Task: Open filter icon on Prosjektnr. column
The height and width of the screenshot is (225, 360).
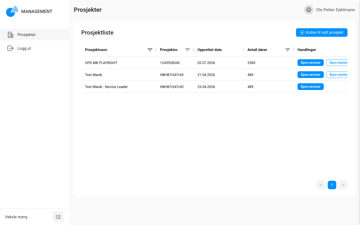Action: 187,50
